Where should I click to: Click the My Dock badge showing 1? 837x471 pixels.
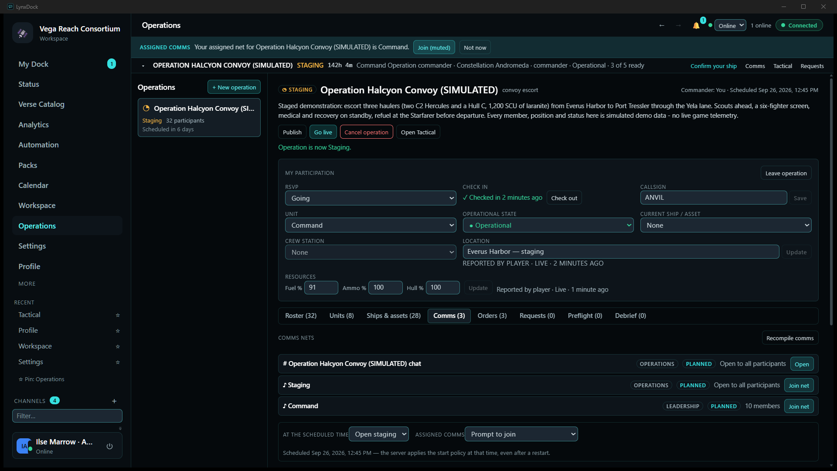tap(112, 64)
